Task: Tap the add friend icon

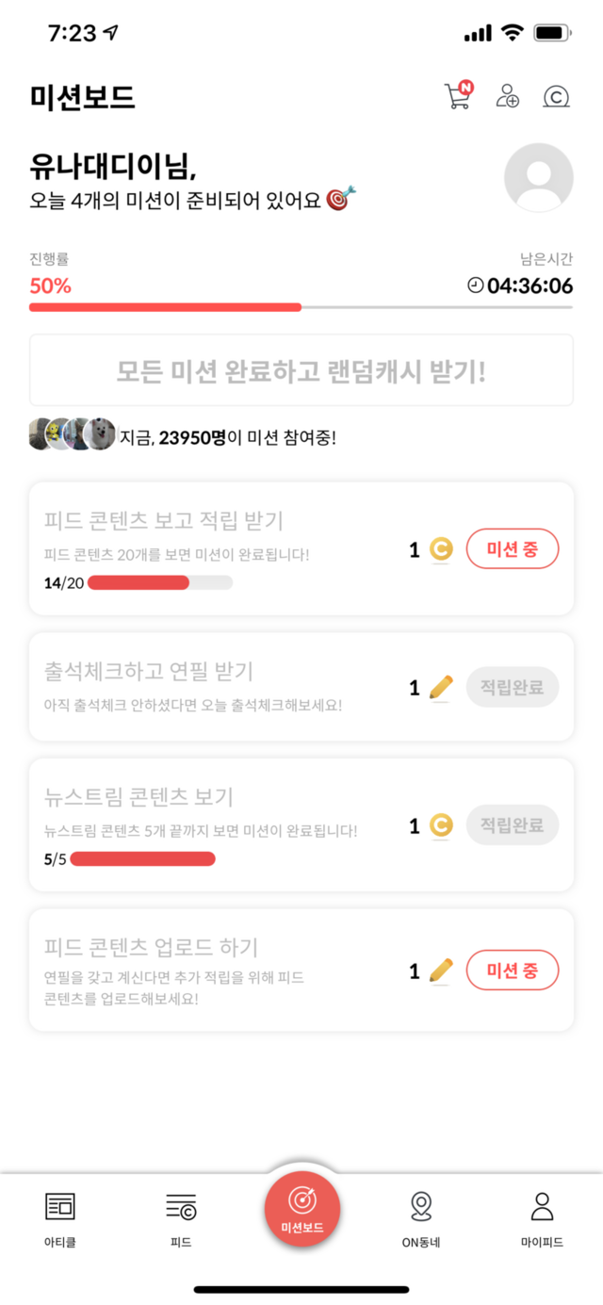Action: [x=508, y=96]
